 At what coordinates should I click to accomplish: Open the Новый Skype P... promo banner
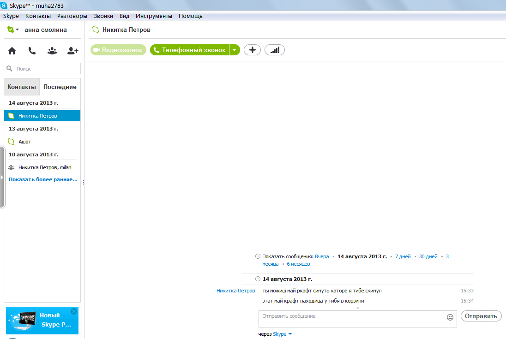point(42,321)
